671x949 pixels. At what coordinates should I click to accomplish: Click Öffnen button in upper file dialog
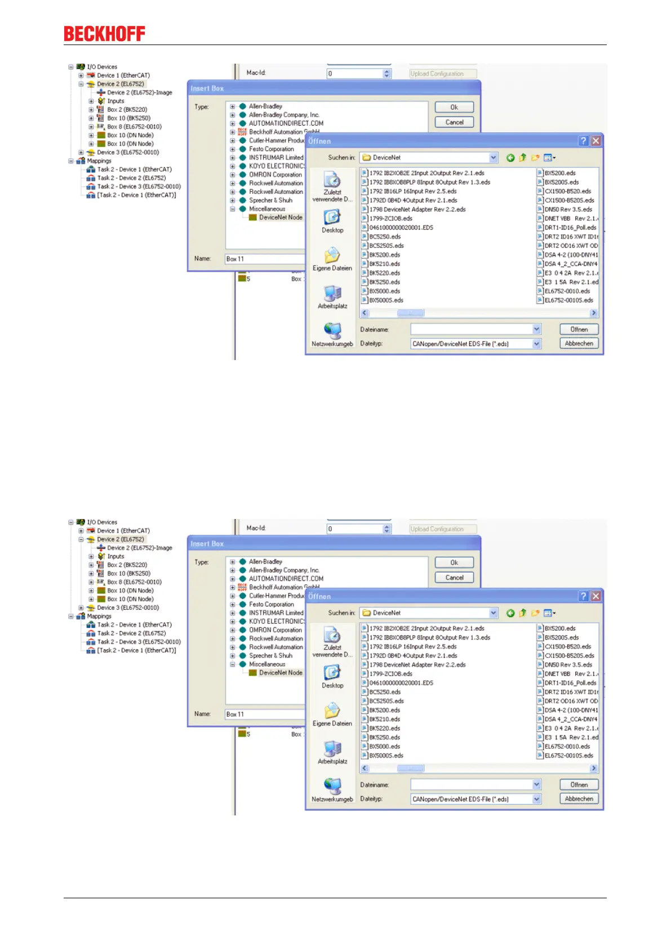pyautogui.click(x=579, y=330)
